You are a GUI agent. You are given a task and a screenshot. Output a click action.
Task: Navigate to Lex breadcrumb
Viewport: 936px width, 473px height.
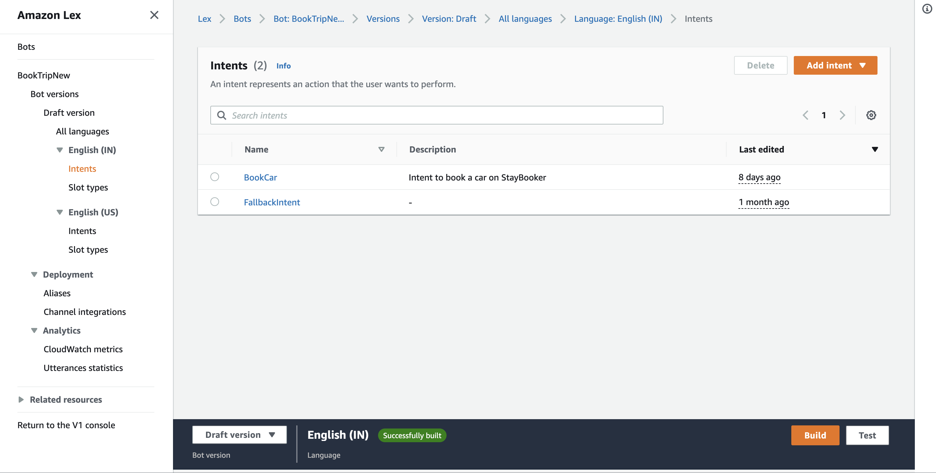tap(204, 19)
